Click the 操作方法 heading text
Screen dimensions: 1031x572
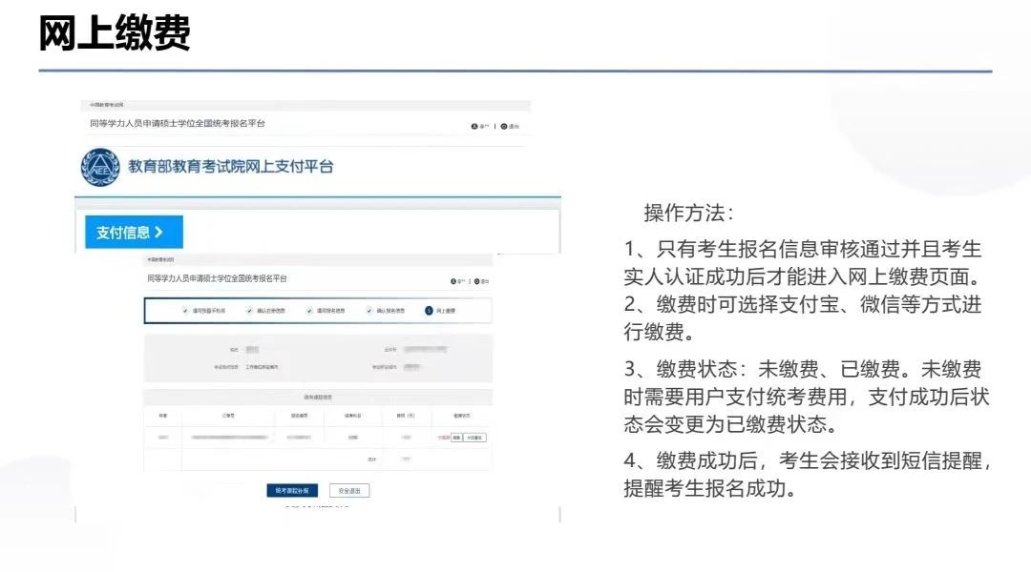[688, 213]
